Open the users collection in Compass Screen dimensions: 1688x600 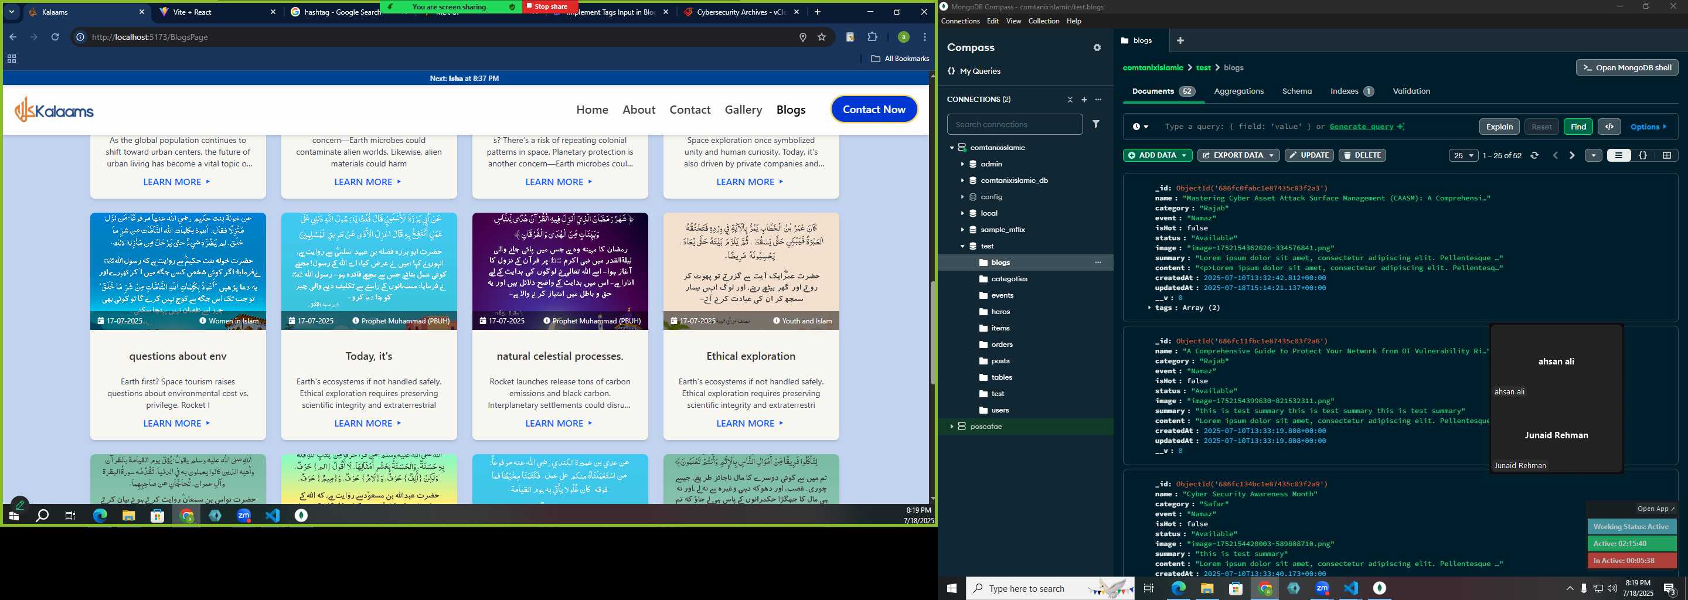pos(1000,410)
